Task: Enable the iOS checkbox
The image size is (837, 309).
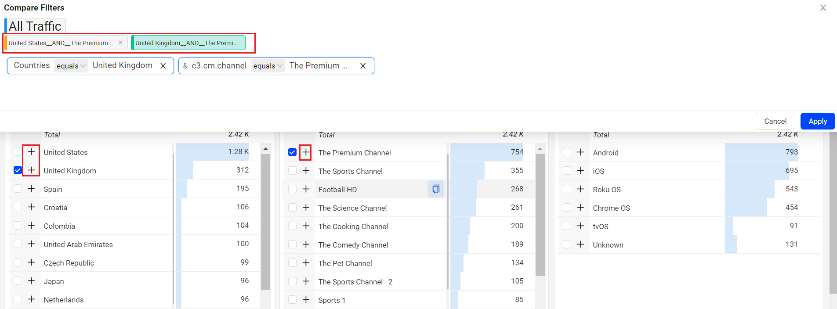Action: tap(567, 171)
